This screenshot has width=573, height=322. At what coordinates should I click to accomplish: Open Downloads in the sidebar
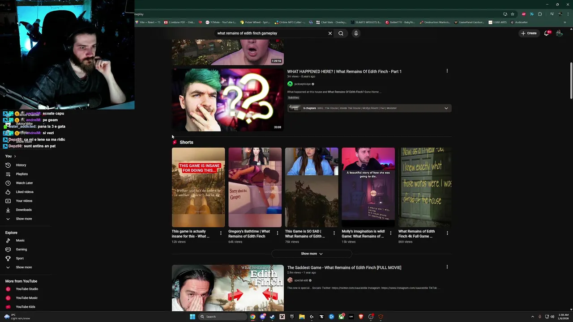24,210
